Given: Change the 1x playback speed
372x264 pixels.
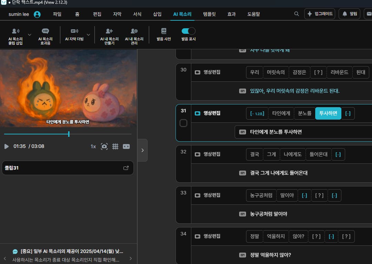Looking at the screenshot, I should pyautogui.click(x=93, y=146).
